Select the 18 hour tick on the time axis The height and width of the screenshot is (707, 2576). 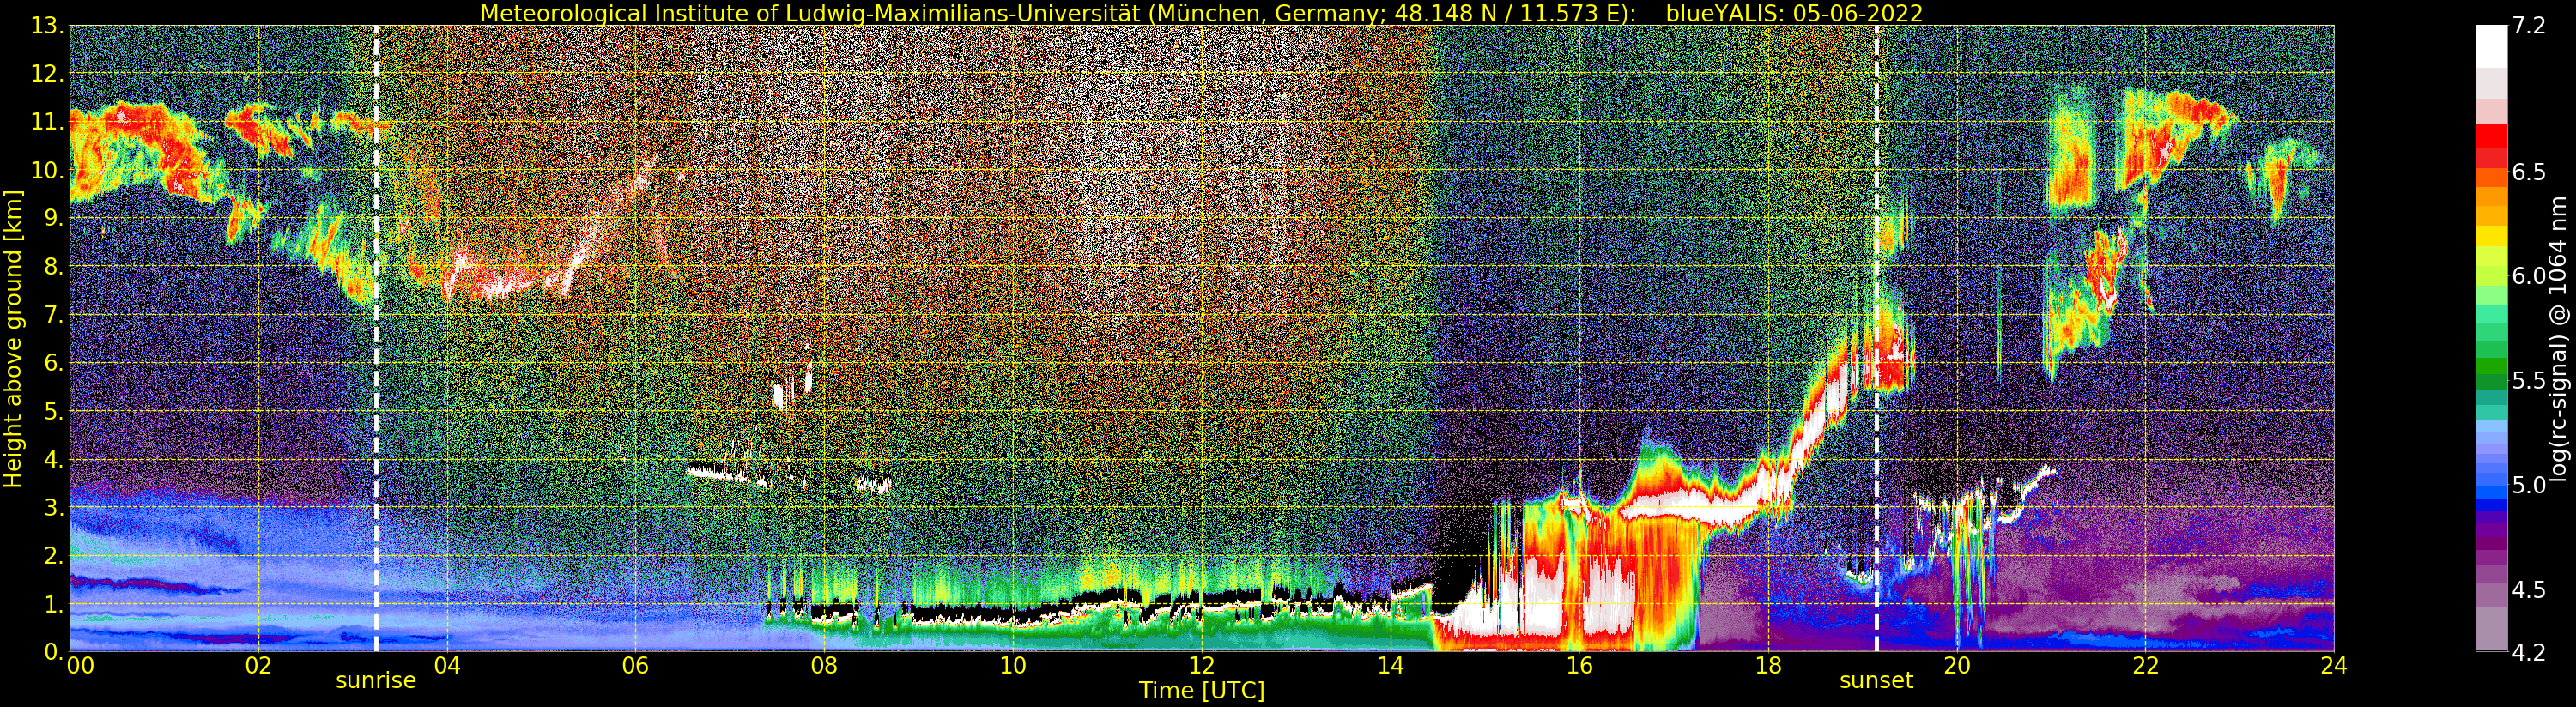tap(1767, 666)
